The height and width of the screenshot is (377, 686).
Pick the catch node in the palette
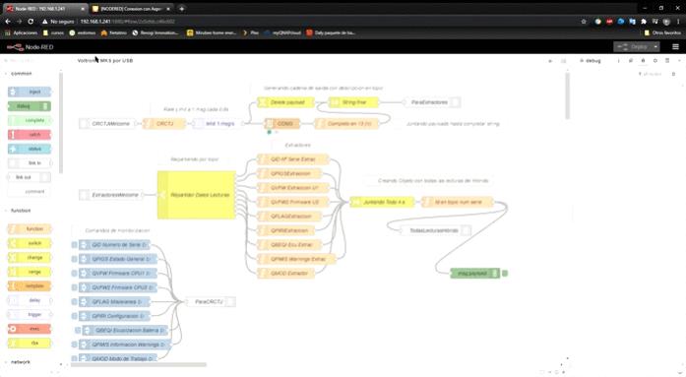(30, 135)
